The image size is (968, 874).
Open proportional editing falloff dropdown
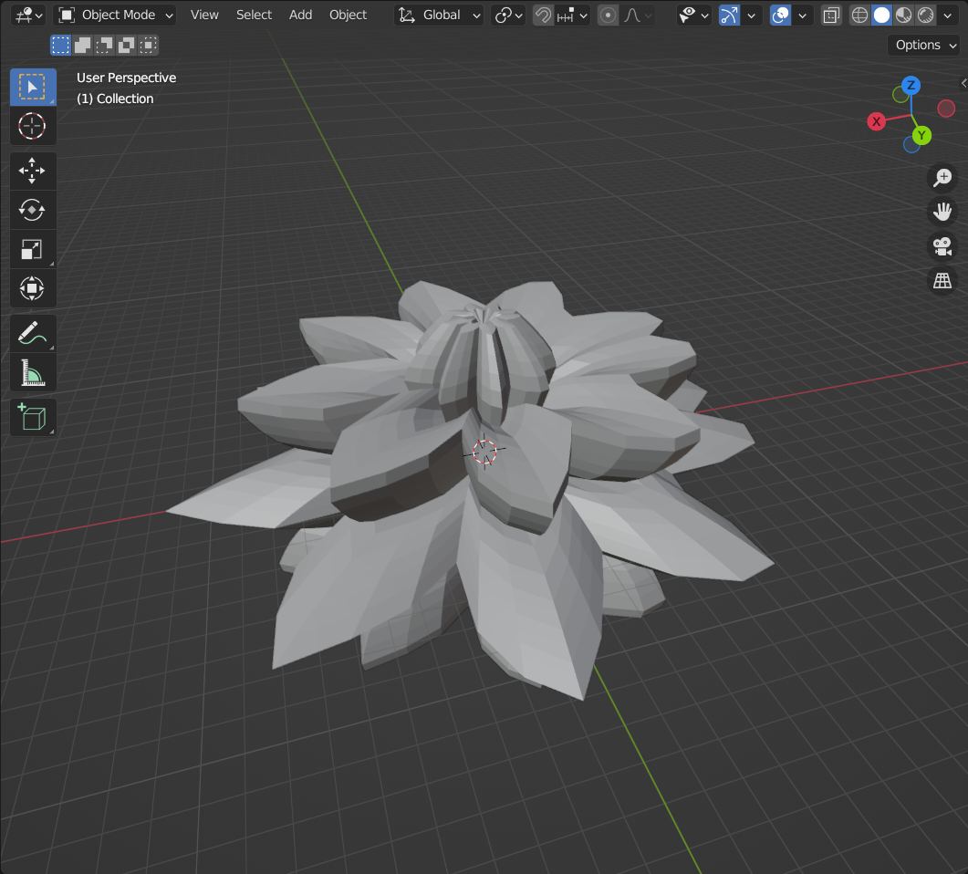tap(638, 15)
